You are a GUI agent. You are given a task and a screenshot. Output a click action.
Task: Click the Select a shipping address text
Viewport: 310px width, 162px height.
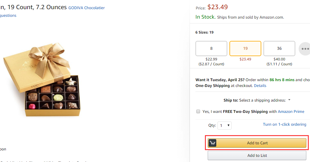coord(262,100)
